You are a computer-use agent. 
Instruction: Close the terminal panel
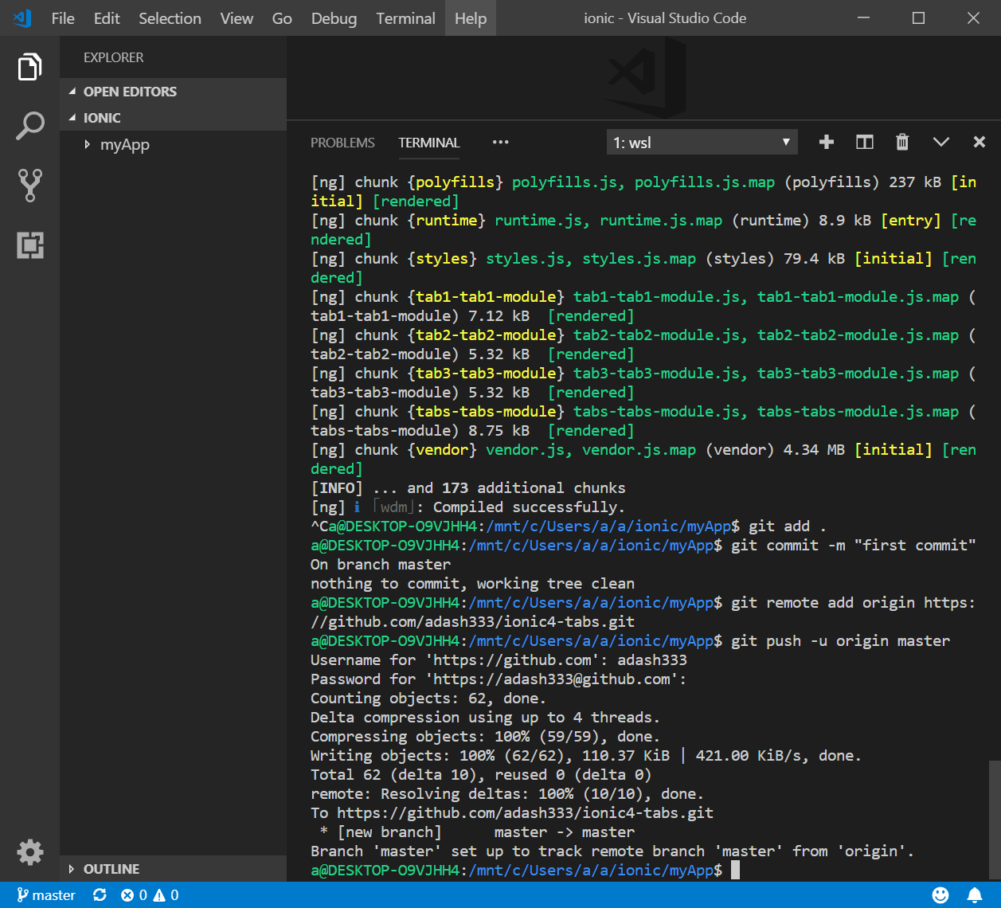pos(979,142)
